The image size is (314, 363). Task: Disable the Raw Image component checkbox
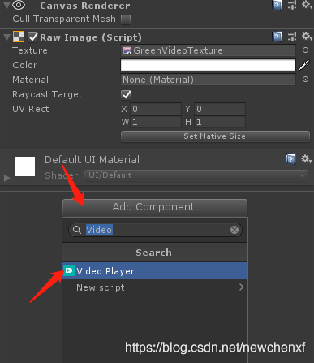pyautogui.click(x=33, y=37)
